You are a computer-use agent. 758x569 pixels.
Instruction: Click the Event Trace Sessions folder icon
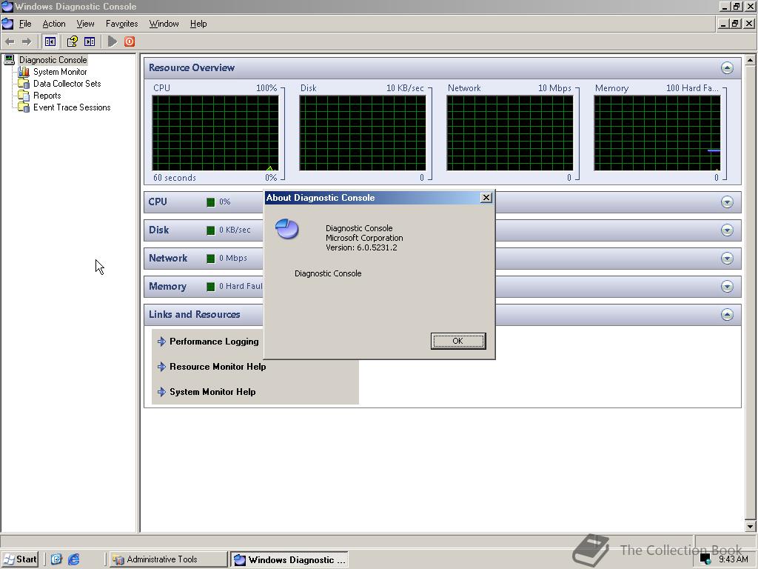(24, 107)
